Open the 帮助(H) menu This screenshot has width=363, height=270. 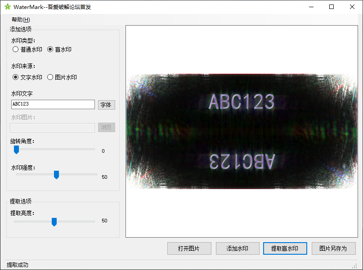click(x=21, y=20)
